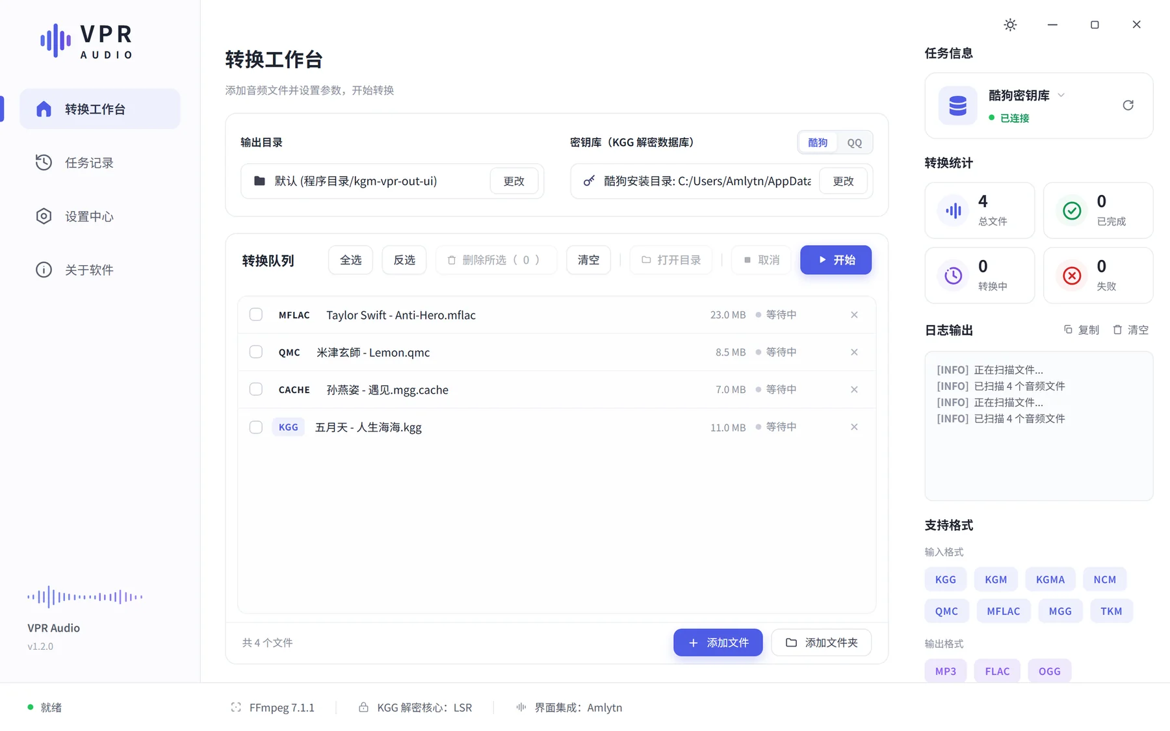
Task: Check the 孙燕姿 - 遇见.mgg.cache checkbox
Action: (x=256, y=390)
